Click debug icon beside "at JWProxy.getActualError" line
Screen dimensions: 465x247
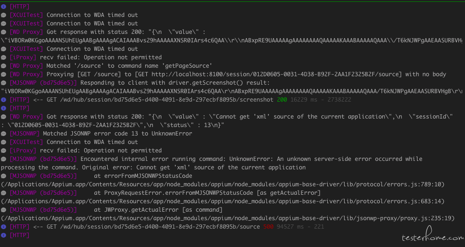click(4, 210)
